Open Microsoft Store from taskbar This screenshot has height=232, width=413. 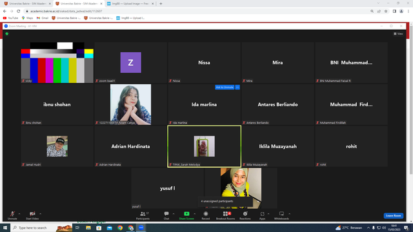coord(99,227)
